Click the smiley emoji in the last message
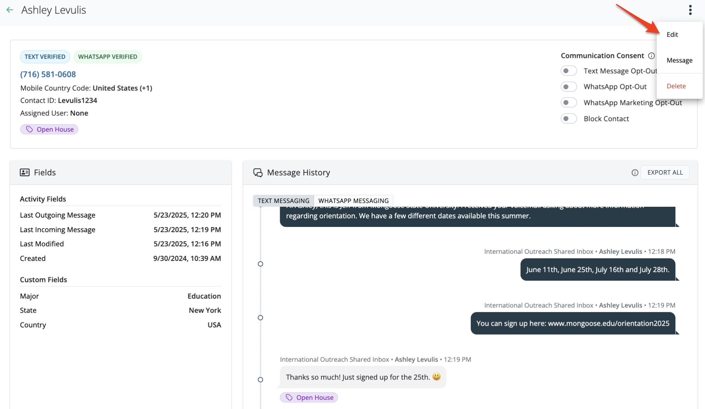Image resolution: width=705 pixels, height=409 pixels. coord(436,376)
